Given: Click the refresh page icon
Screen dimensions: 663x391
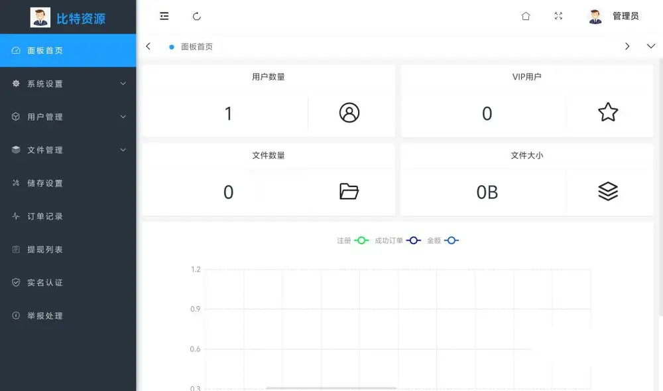Looking at the screenshot, I should [197, 17].
